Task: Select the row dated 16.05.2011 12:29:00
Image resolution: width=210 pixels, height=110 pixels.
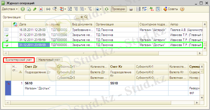Action: pos(103,30)
